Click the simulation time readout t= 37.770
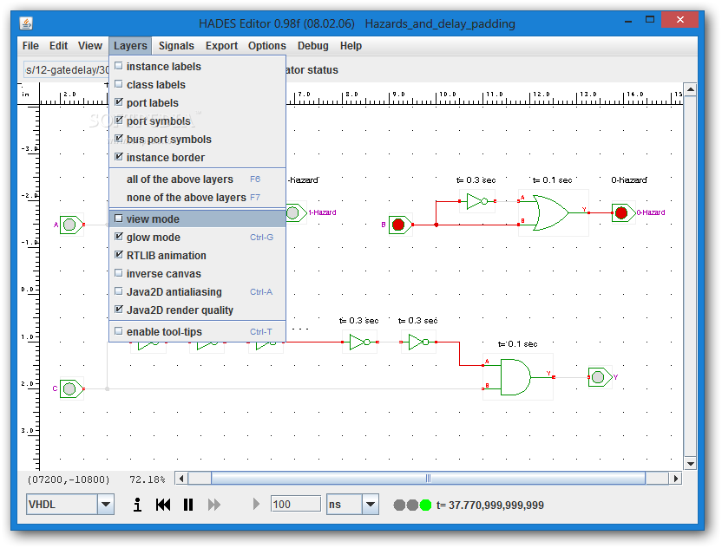The image size is (722, 548). click(x=490, y=506)
